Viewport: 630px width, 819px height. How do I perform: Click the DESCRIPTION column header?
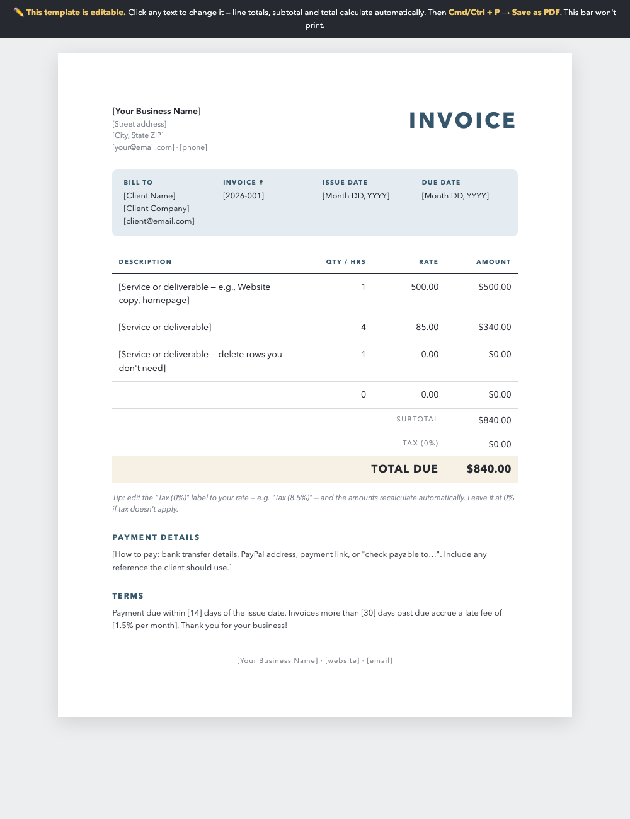click(x=145, y=261)
